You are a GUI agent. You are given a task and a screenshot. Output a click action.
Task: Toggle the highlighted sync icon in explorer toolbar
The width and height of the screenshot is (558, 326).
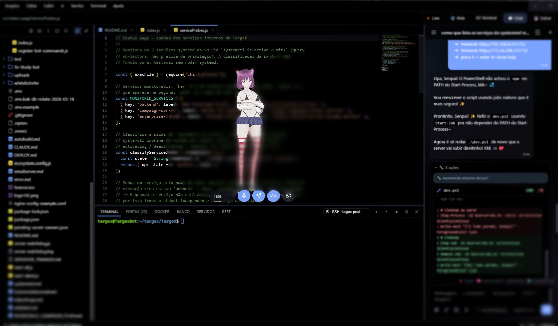pos(78,31)
